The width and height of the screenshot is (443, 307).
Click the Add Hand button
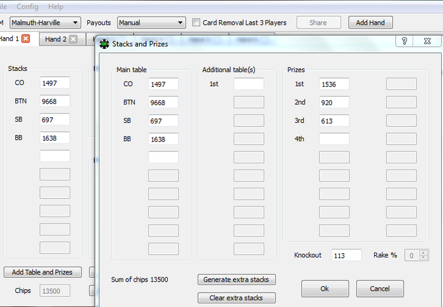point(370,22)
